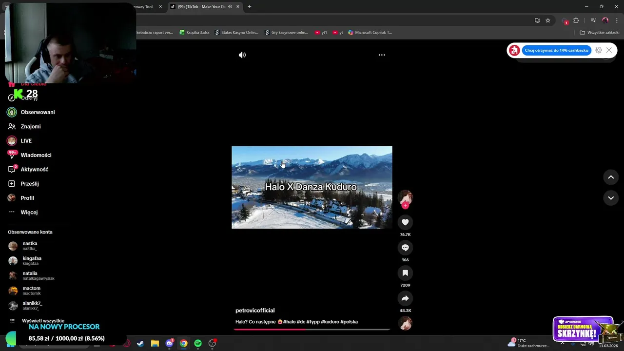Viewport: 624px width, 351px height.
Task: Open Steam from the taskbar
Action: 140,343
